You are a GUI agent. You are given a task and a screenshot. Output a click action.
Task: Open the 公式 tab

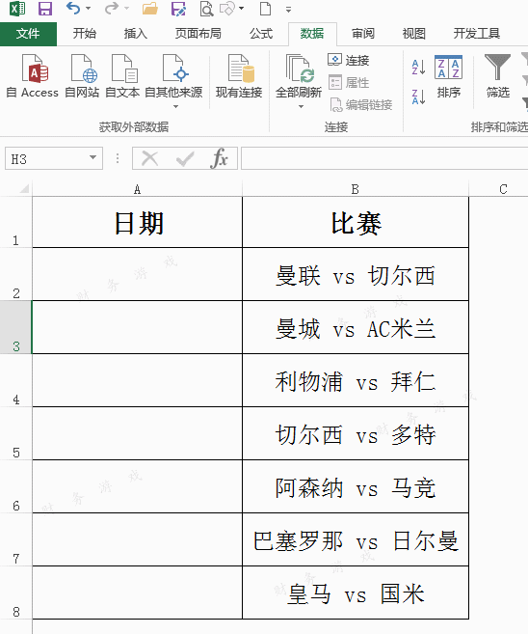[x=261, y=34]
